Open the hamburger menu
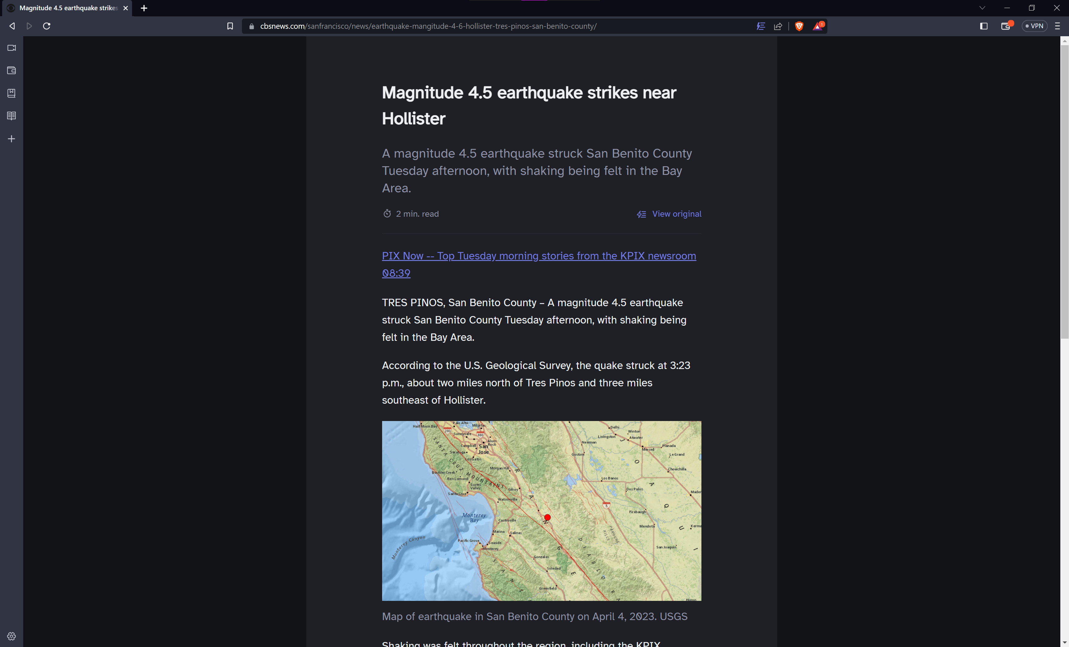Screen dimensions: 1069x647 click(x=1058, y=26)
